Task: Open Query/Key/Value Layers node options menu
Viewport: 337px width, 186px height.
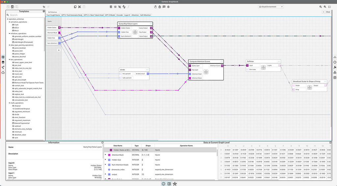Action: 151,24
